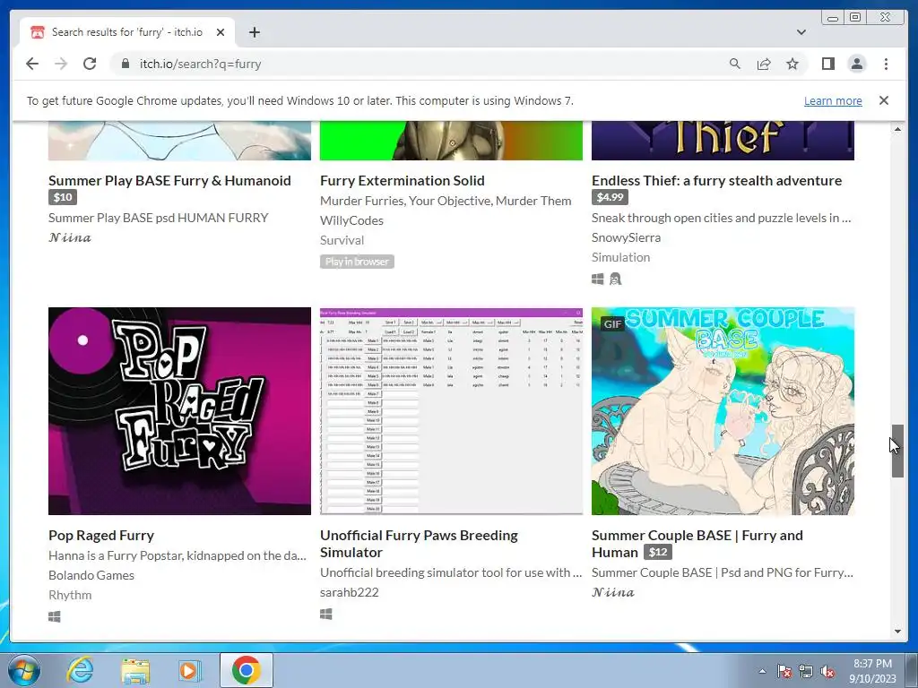Open author Niina under Summer Play BASE
Image resolution: width=918 pixels, height=688 pixels.
click(70, 236)
